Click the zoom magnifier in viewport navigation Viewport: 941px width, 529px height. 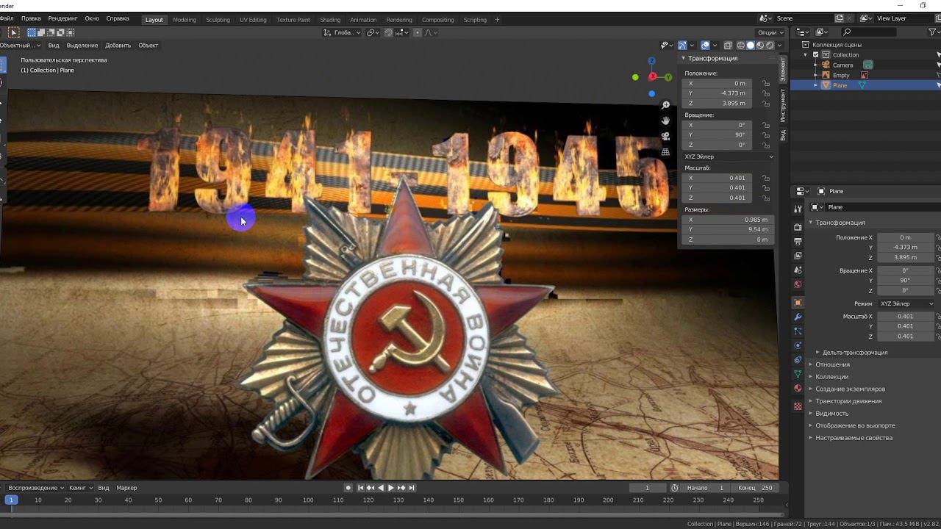(665, 105)
